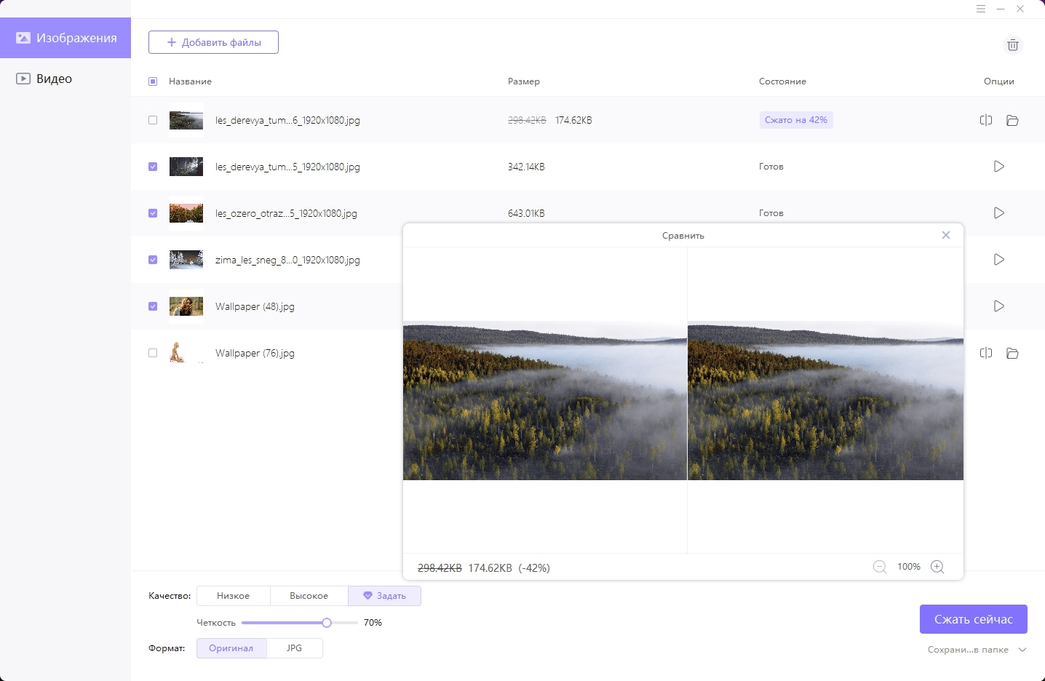The width and height of the screenshot is (1045, 681).
Task: Start compressing Wallpaper (48).jpg
Action: pyautogui.click(x=999, y=306)
